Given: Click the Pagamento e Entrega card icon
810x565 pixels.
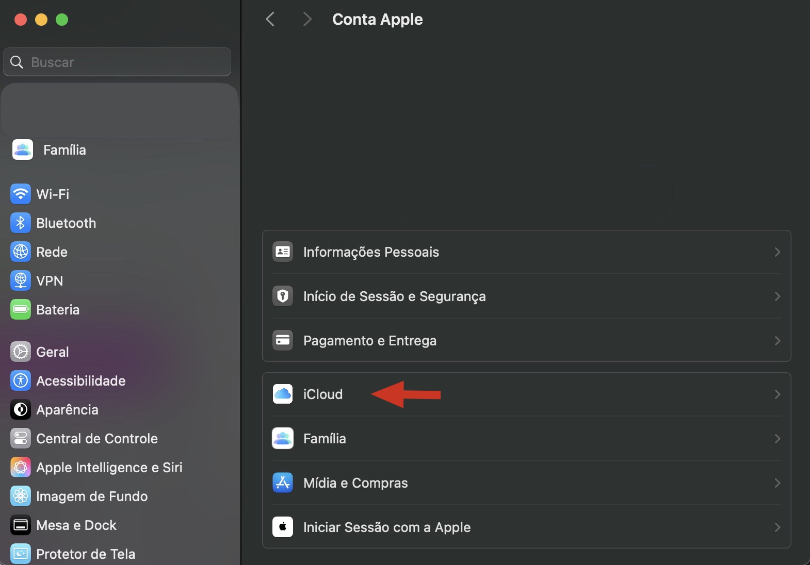Looking at the screenshot, I should point(283,340).
